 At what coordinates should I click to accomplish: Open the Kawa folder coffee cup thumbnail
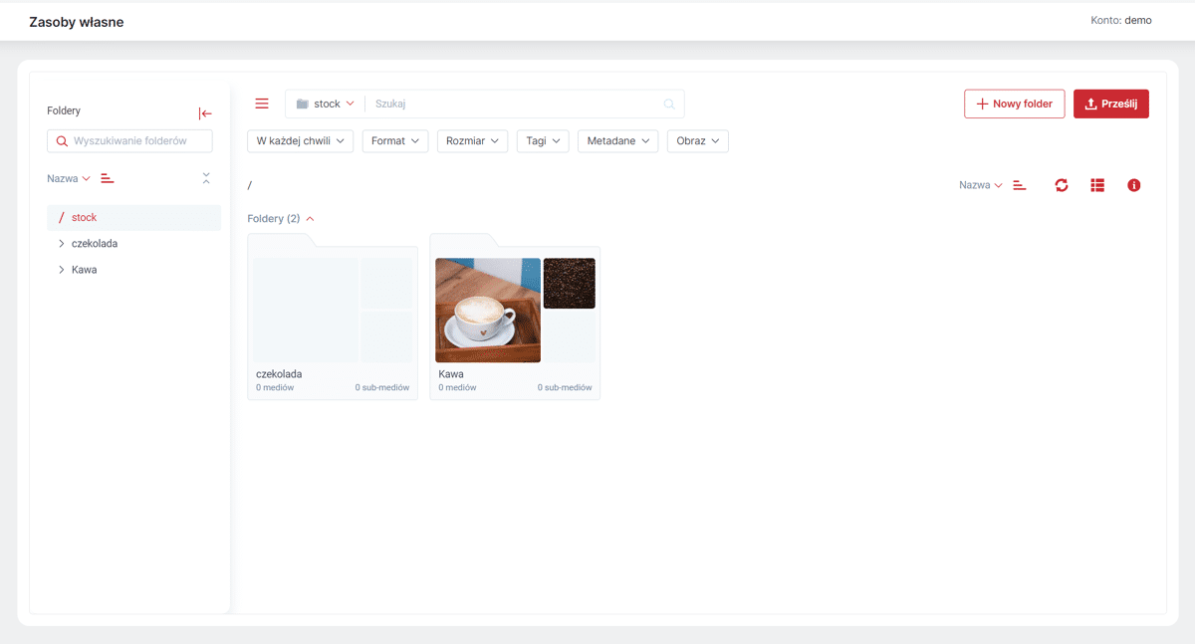pos(488,311)
